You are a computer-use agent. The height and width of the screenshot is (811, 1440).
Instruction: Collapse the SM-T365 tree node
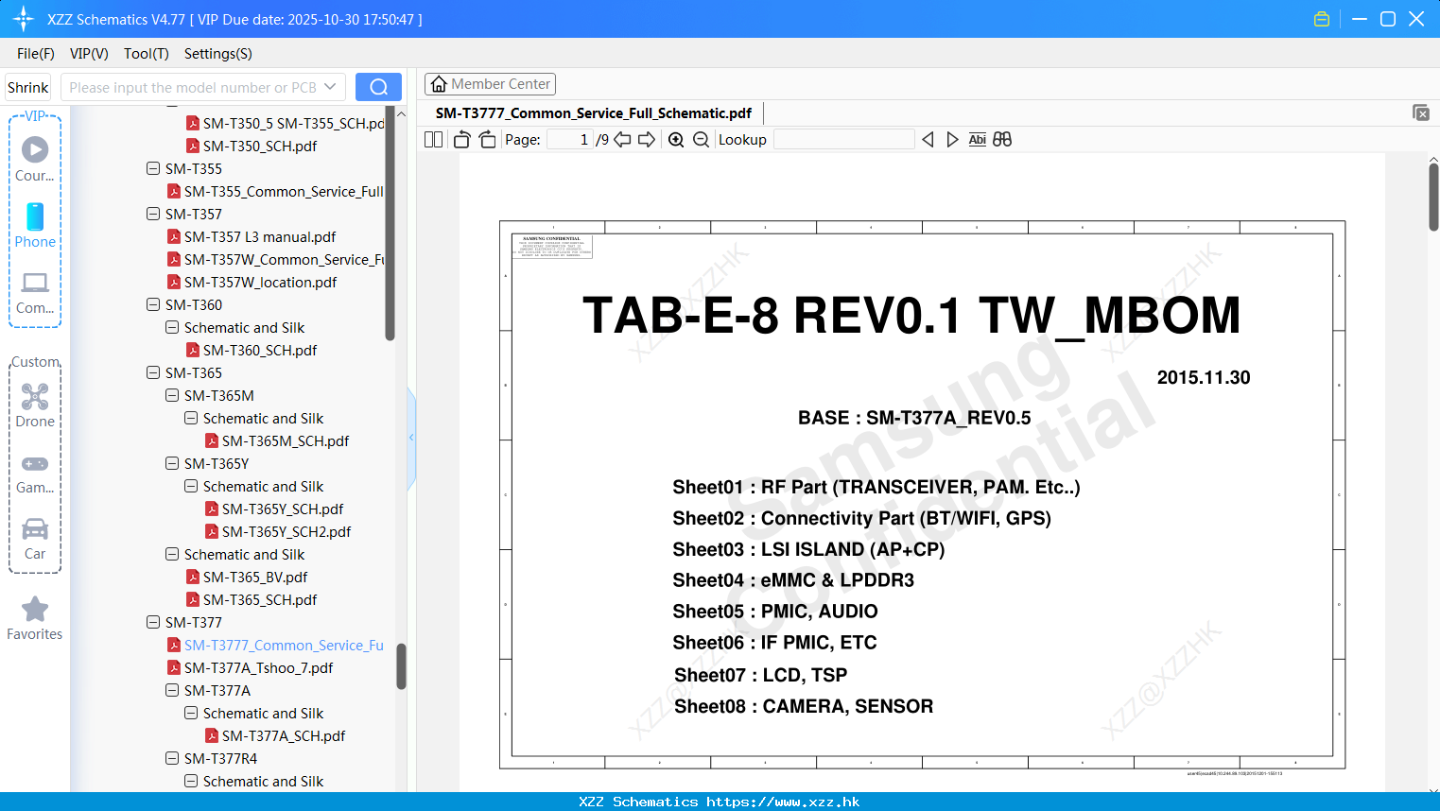click(x=153, y=372)
